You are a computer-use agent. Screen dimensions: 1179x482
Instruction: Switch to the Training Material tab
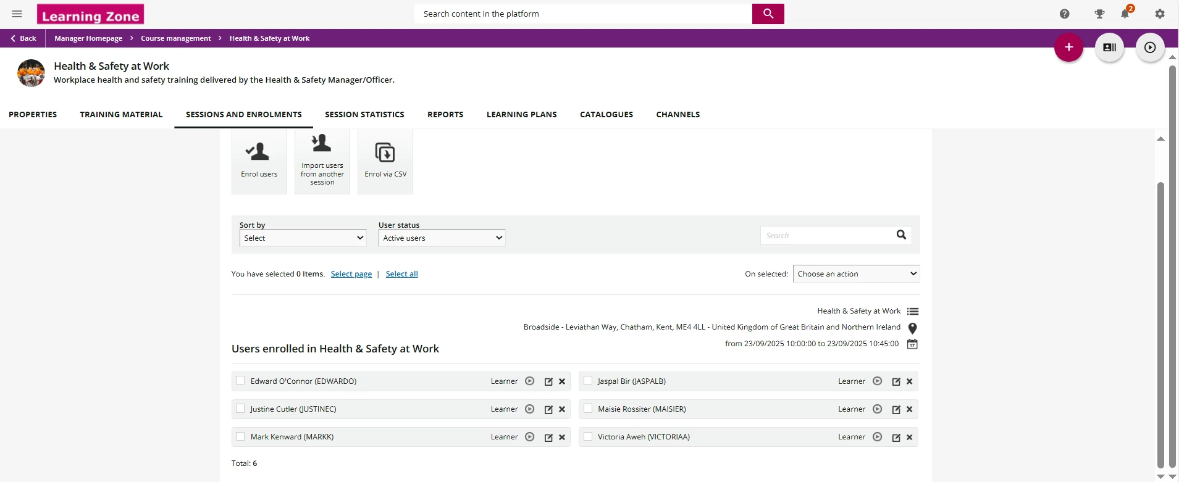121,115
